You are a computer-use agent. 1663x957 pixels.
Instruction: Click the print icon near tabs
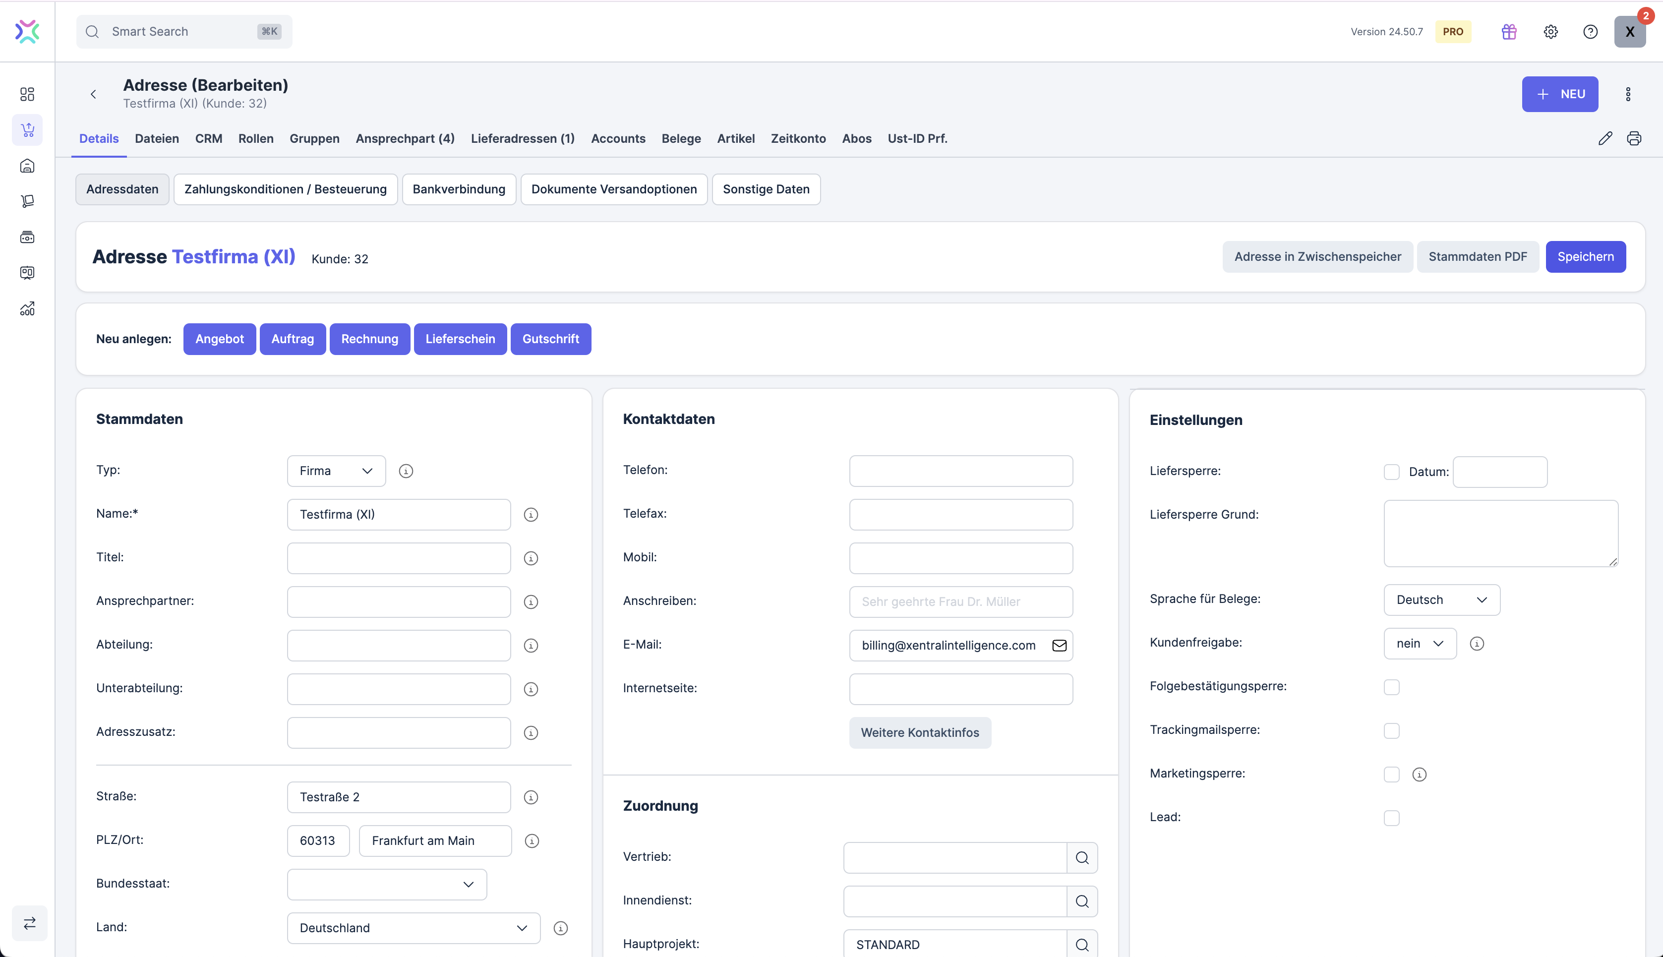pyautogui.click(x=1633, y=139)
